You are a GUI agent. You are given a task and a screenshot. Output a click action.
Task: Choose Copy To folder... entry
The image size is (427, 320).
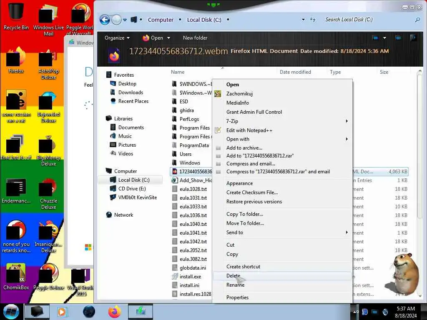[x=282, y=214]
